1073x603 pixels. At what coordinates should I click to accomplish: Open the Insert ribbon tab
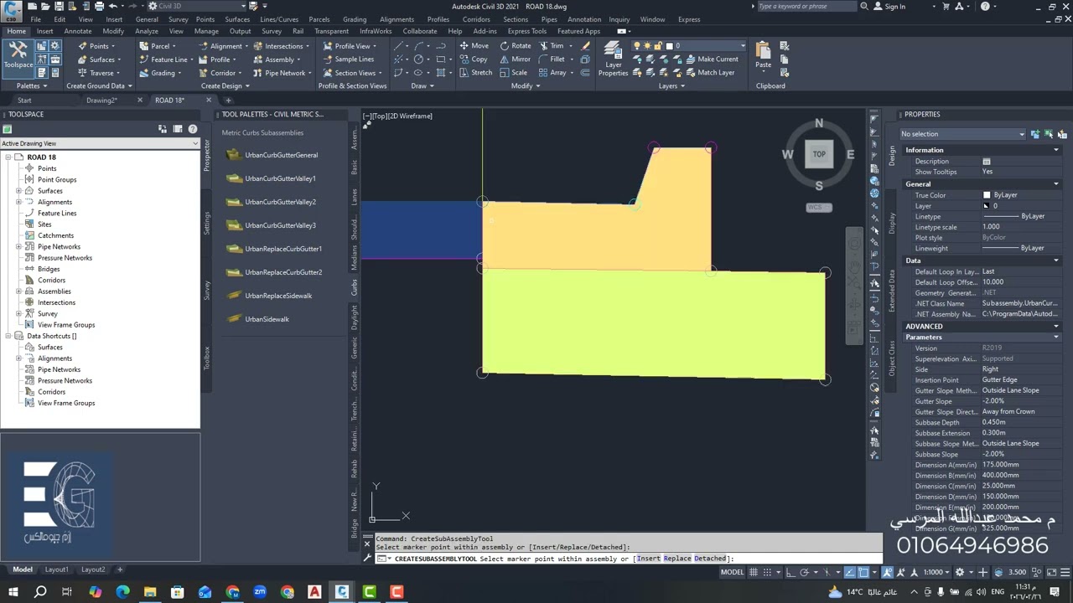(x=44, y=31)
